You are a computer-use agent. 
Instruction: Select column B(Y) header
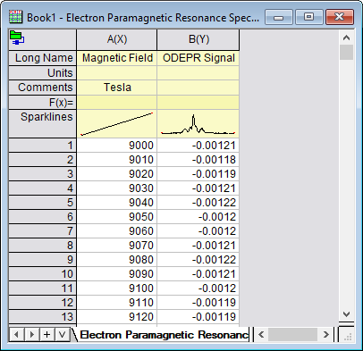coord(198,39)
